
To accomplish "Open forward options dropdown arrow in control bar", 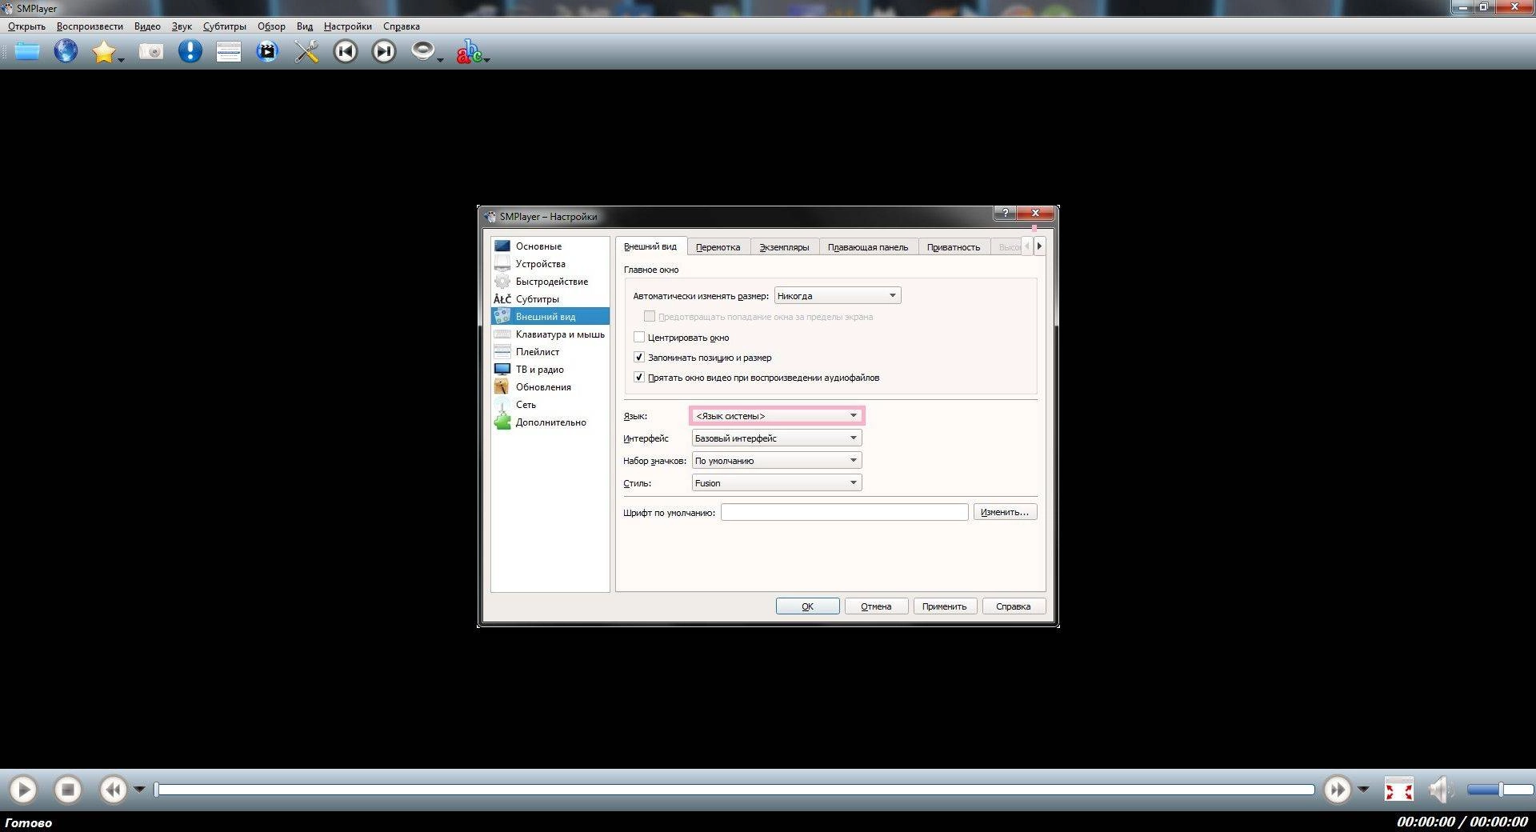I will click(1363, 790).
